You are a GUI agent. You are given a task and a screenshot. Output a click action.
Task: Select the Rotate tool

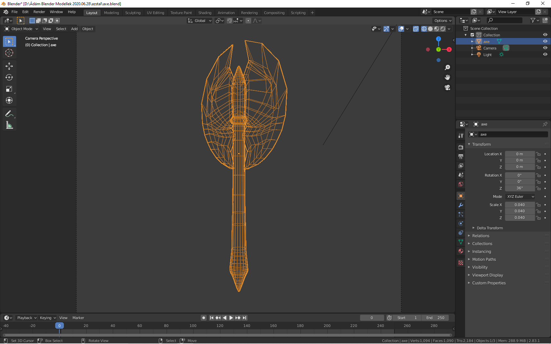[9, 77]
